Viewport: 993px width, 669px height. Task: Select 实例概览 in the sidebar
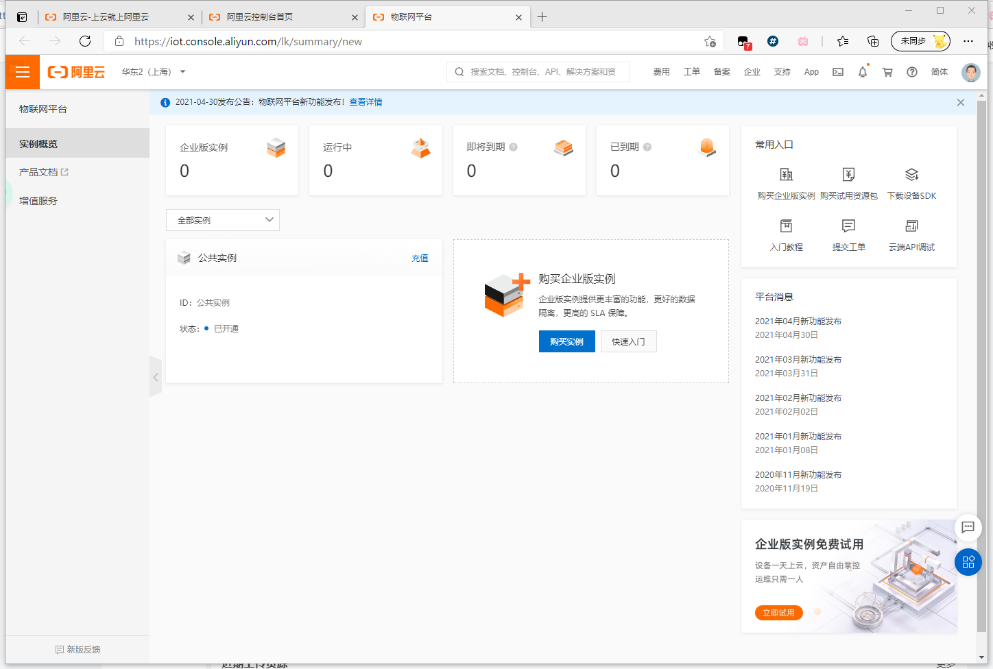click(x=77, y=144)
